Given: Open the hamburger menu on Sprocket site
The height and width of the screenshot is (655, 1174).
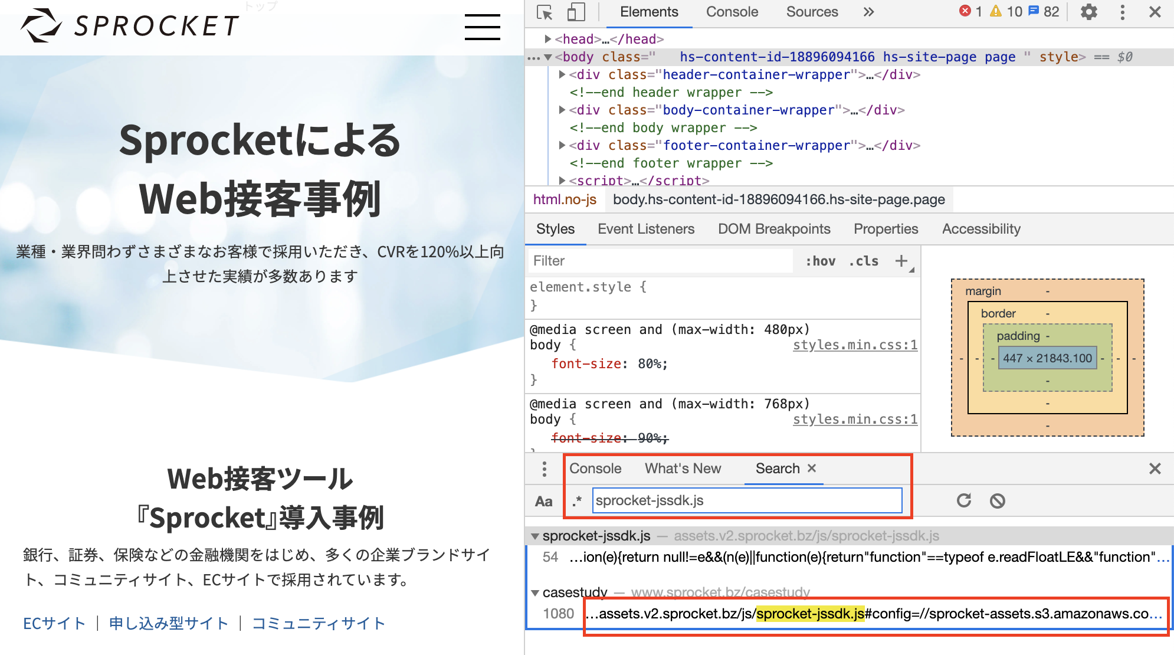Looking at the screenshot, I should 482,27.
